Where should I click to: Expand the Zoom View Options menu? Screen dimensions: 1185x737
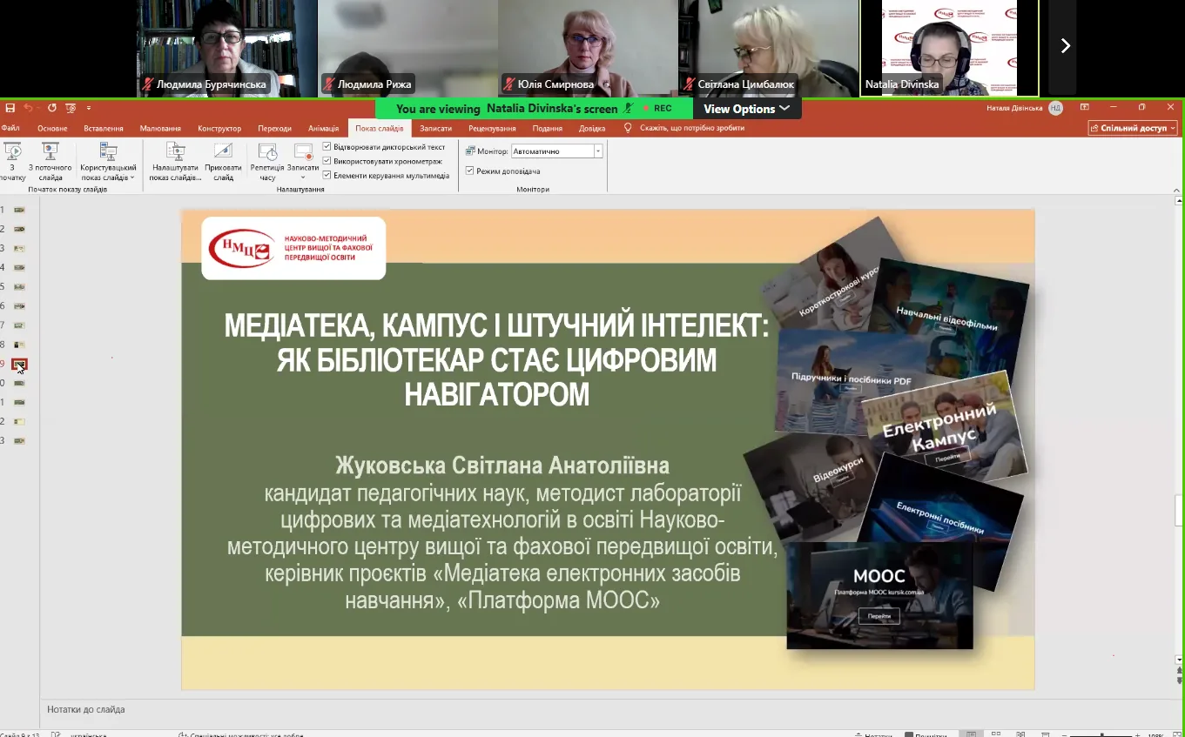pyautogui.click(x=746, y=109)
